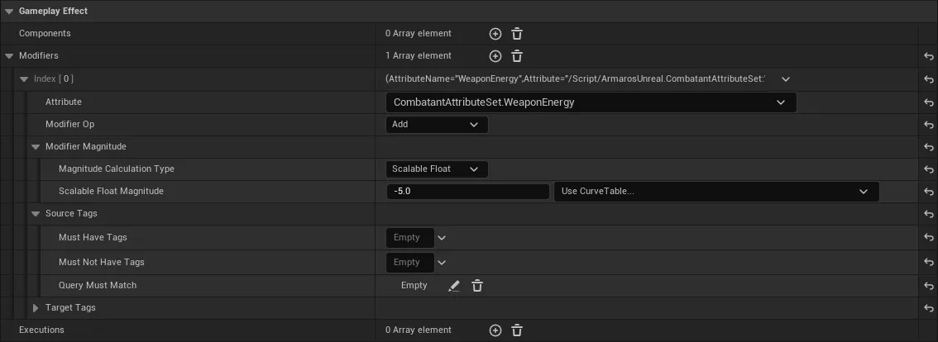Reset Magnitude Calculation Type to default
Viewport: 938px width, 342px height.
(x=928, y=170)
